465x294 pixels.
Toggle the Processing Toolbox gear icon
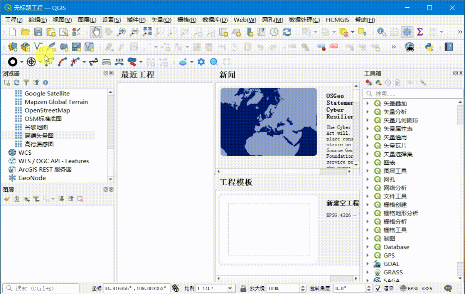point(407,32)
